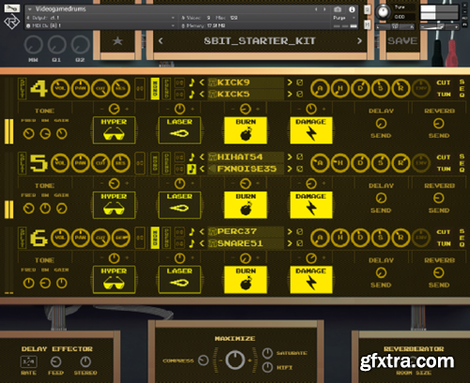The width and height of the screenshot is (470, 383).
Task: Click the DELAY send knob on channel 4
Action: (381, 124)
